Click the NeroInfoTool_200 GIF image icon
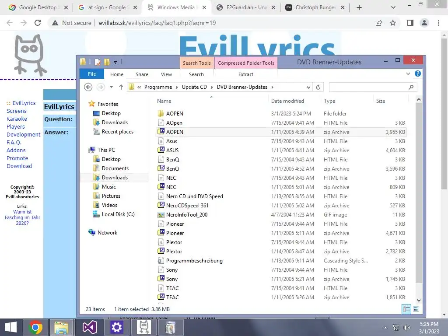 (x=161, y=214)
